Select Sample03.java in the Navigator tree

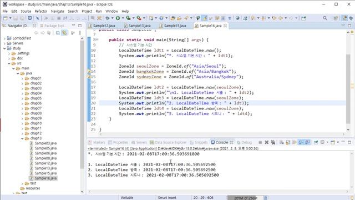click(x=43, y=143)
